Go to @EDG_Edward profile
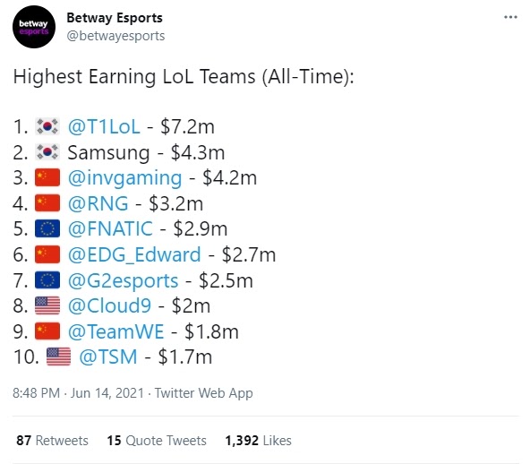530x464 pixels. coord(134,254)
